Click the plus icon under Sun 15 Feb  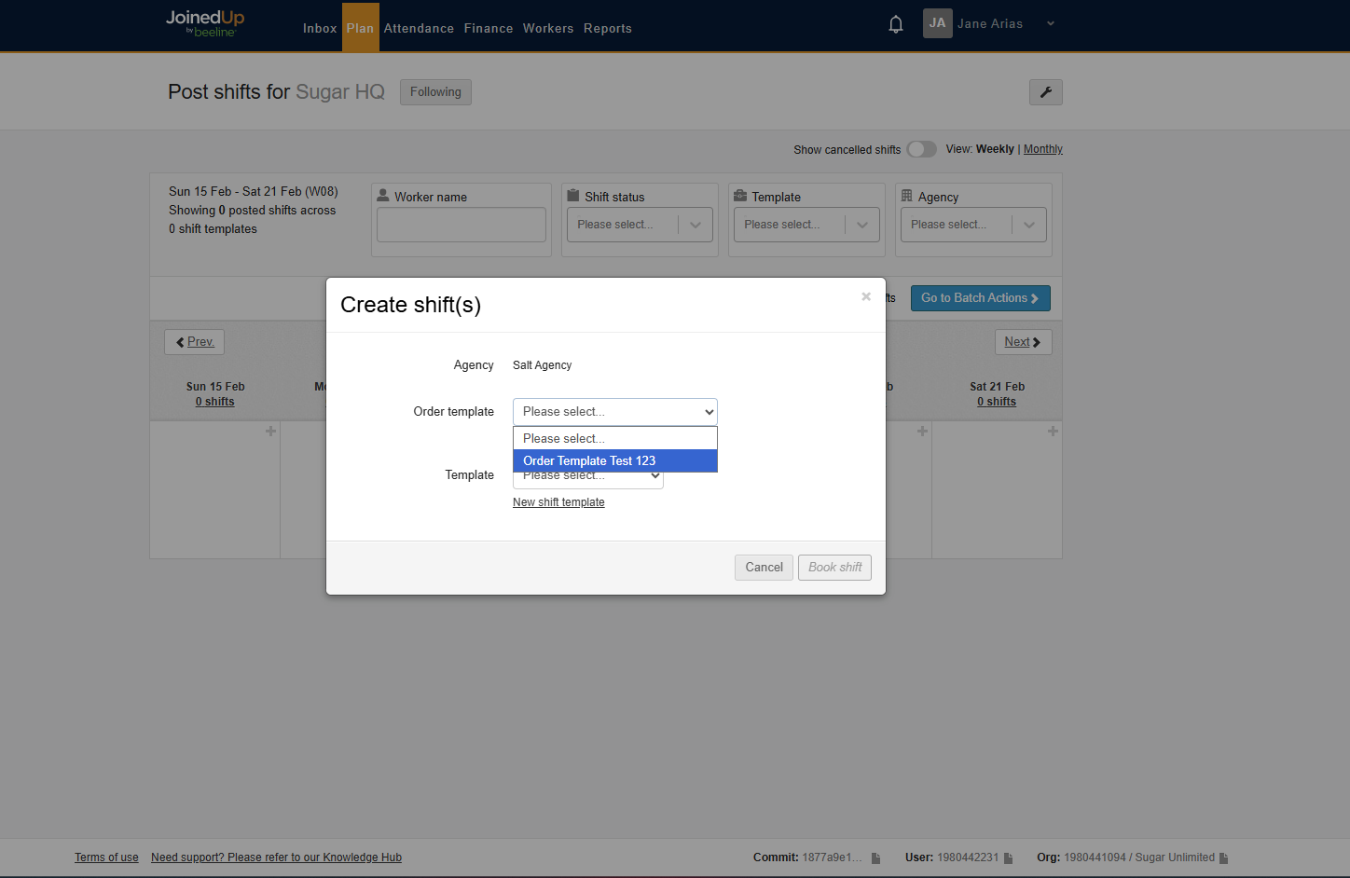click(270, 432)
